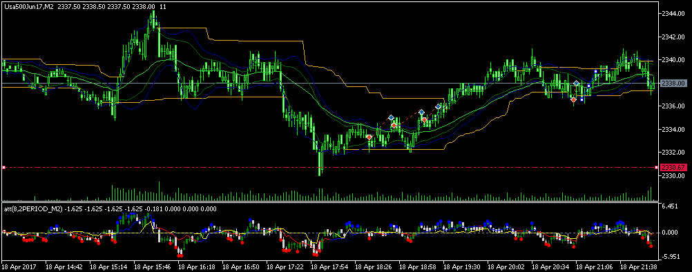Click the 18 Apr 17:54 time label
This screenshot has width=692, height=272.
[329, 267]
